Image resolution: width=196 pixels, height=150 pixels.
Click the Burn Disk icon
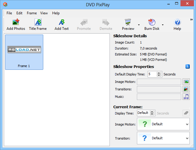152,22
